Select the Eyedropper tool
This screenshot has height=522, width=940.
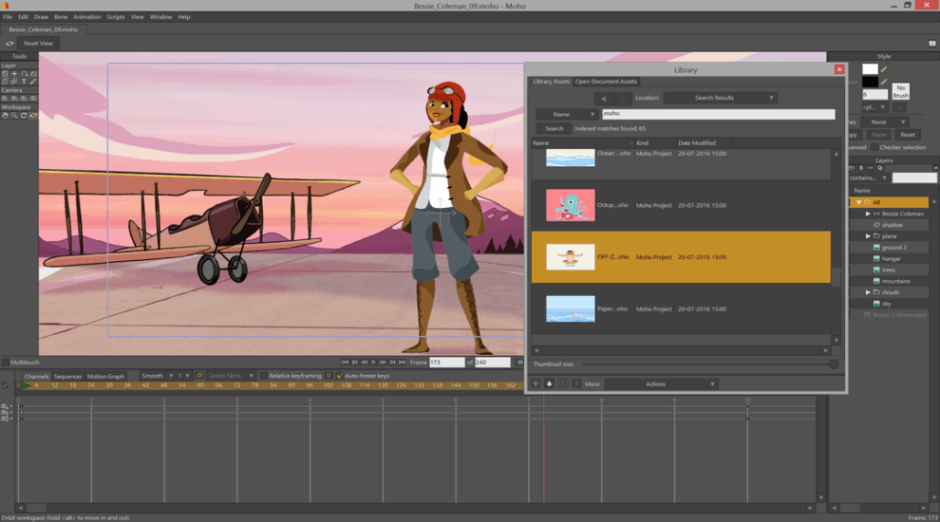coord(33,81)
